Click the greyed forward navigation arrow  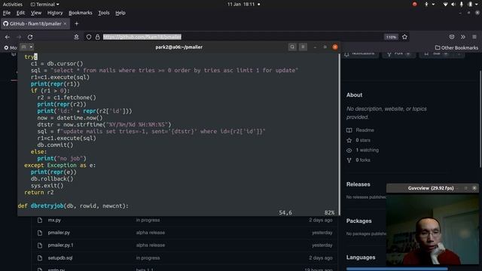[x=19, y=37]
